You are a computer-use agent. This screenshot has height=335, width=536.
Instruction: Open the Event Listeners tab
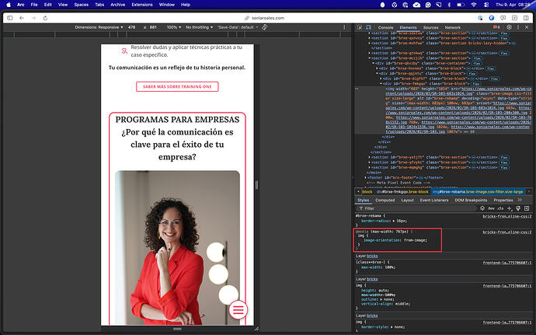point(434,201)
